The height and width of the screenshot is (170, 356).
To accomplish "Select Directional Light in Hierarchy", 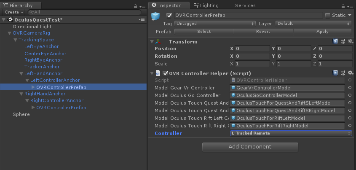I will [x=32, y=27].
